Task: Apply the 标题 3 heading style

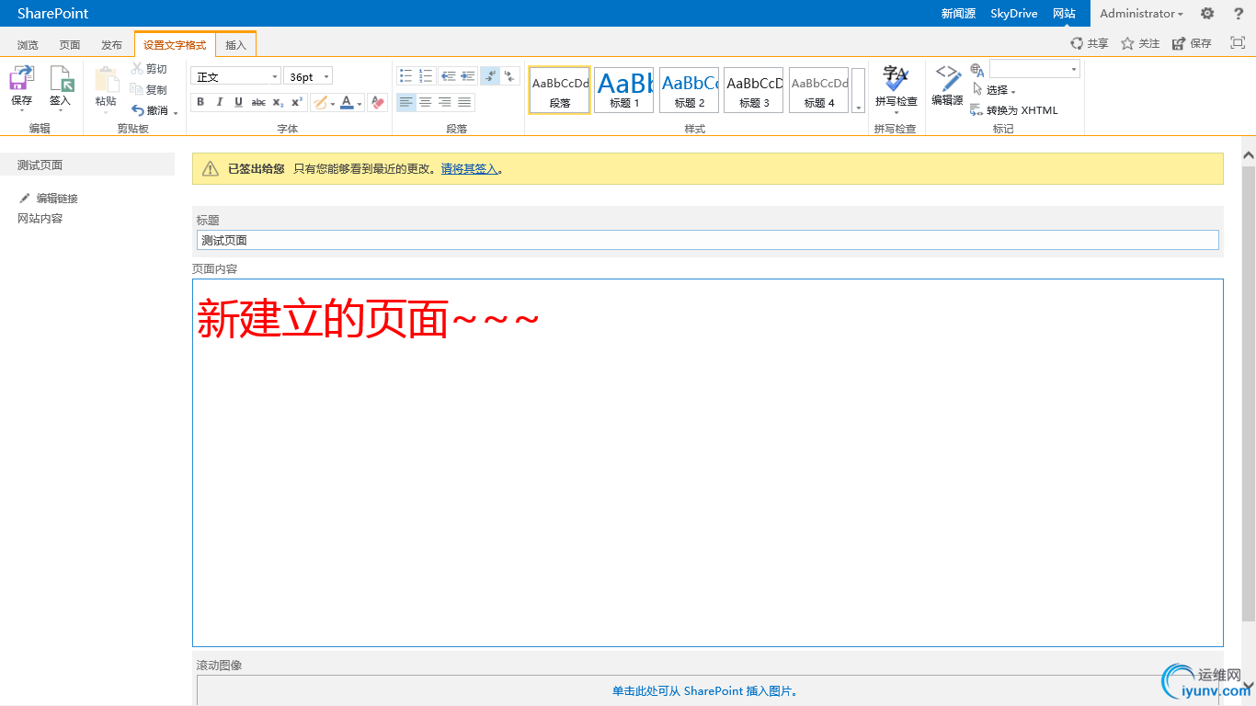Action: point(754,90)
